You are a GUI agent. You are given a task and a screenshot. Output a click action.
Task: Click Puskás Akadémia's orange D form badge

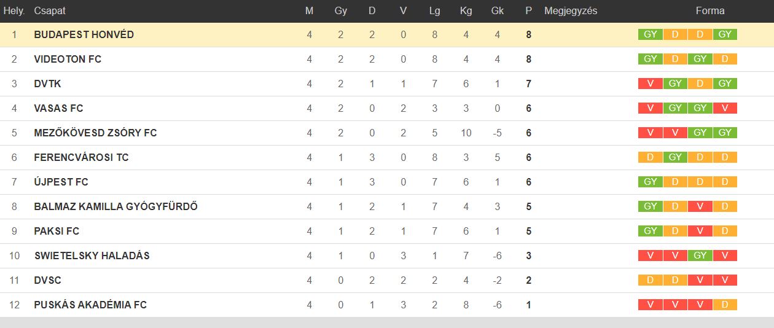[725, 305]
